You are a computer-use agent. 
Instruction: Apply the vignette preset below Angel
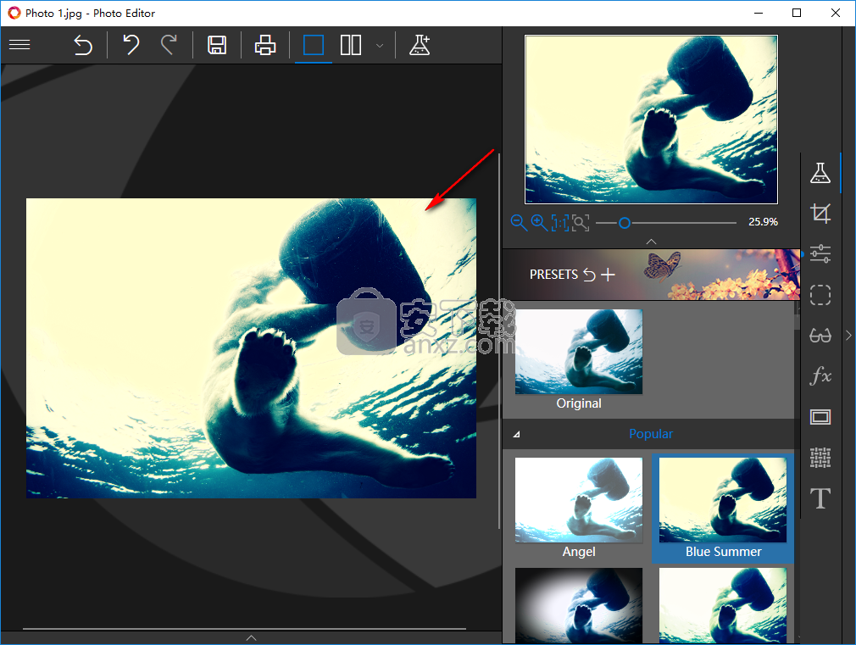point(579,605)
